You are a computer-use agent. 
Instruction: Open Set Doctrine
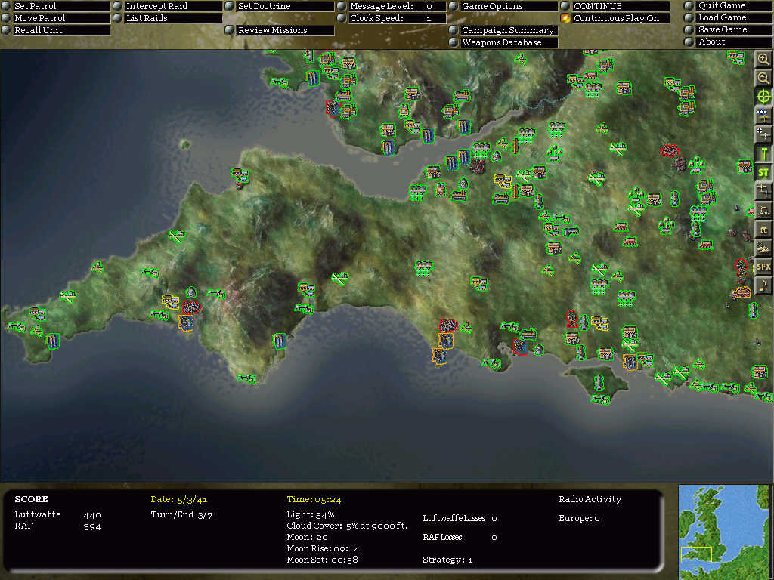pos(280,6)
